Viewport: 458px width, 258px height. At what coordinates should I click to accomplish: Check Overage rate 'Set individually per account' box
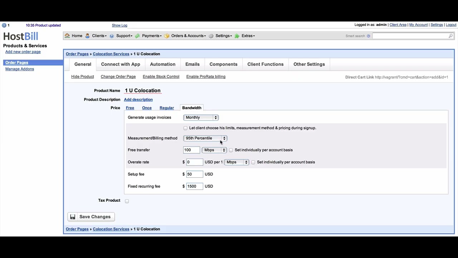[253, 162]
